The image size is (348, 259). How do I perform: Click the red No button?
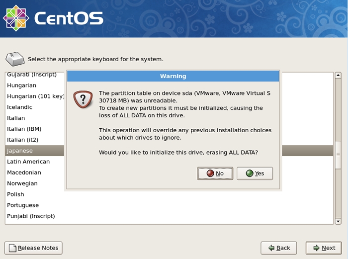click(215, 173)
